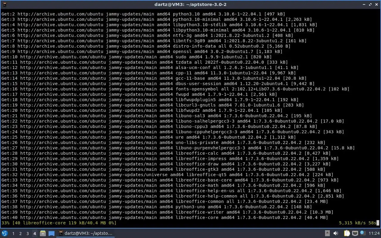The width and height of the screenshot is (381, 238).
Task: Click the show desktop icon
Action: 51,234
